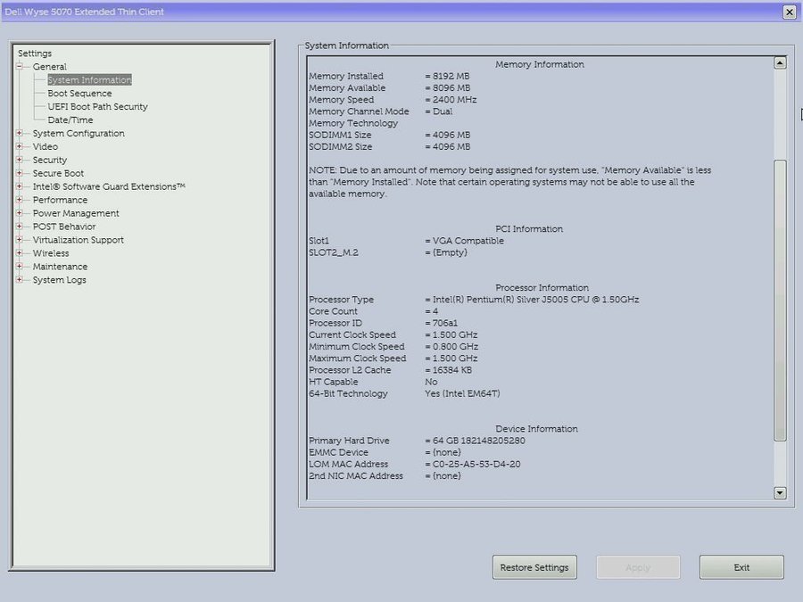Click the Restore Settings button
Image resolution: width=803 pixels, height=602 pixels.
(534, 567)
